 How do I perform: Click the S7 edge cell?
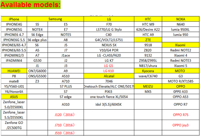tap(66, 97)
